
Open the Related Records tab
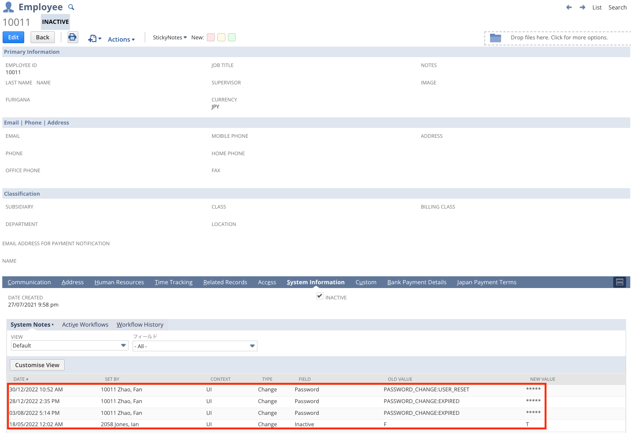(225, 282)
